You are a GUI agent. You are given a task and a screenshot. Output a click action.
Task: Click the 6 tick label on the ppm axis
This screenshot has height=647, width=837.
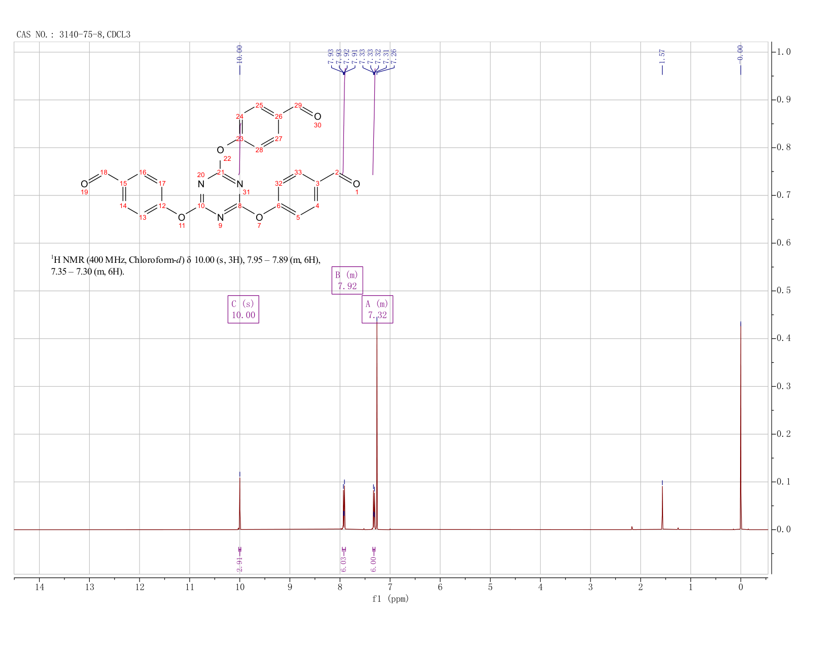440,587
